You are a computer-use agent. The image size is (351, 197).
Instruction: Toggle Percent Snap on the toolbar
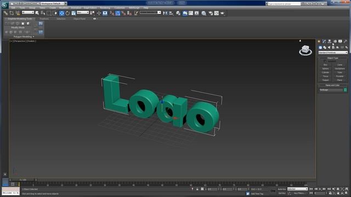[x=123, y=13]
